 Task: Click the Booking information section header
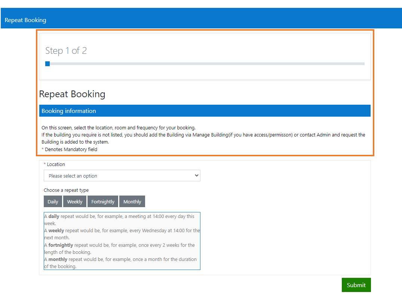pyautogui.click(x=205, y=111)
